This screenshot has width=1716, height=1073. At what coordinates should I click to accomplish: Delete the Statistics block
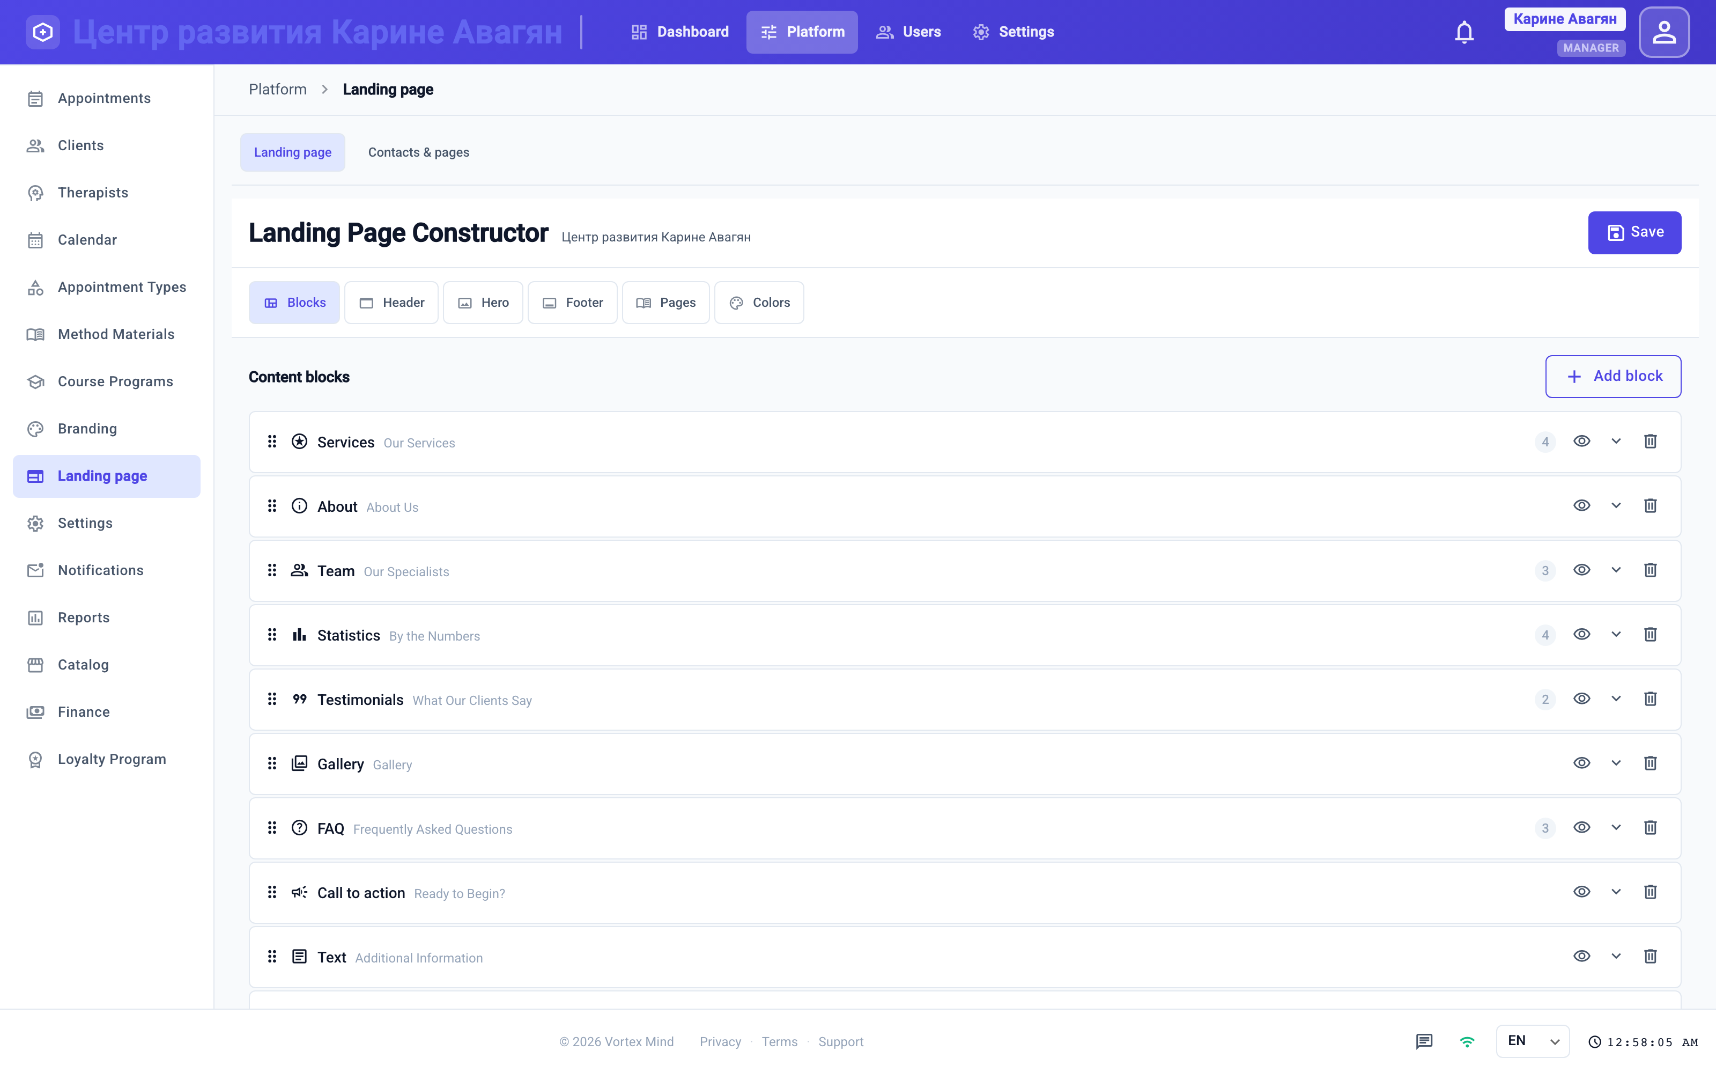coord(1650,635)
